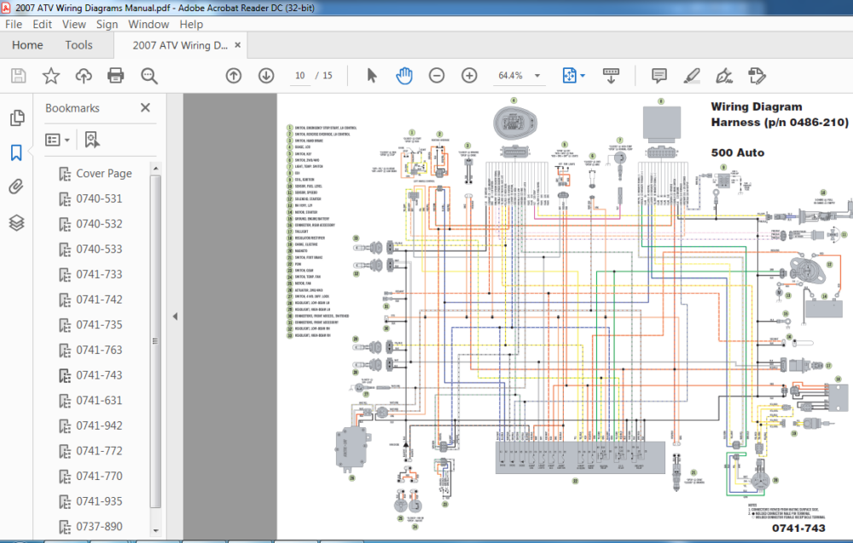853x543 pixels.
Task: Collapse the navigation pane with side arrow
Action: point(175,316)
